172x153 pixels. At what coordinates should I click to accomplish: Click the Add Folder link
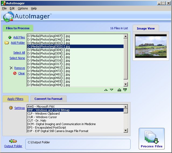[x=18, y=43]
